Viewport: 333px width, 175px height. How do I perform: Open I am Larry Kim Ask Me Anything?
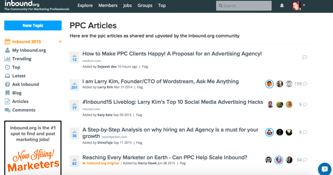[161, 81]
